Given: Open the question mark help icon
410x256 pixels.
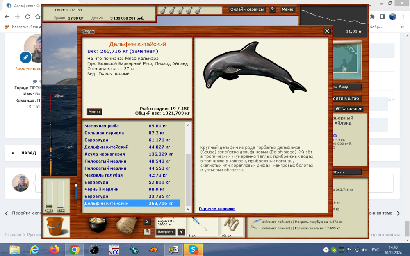Looking at the screenshot, I should pos(273,9).
